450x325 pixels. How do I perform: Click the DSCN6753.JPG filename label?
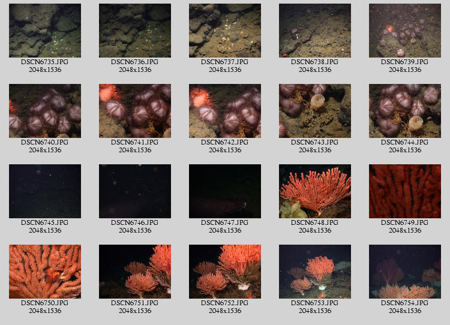tap(315, 303)
